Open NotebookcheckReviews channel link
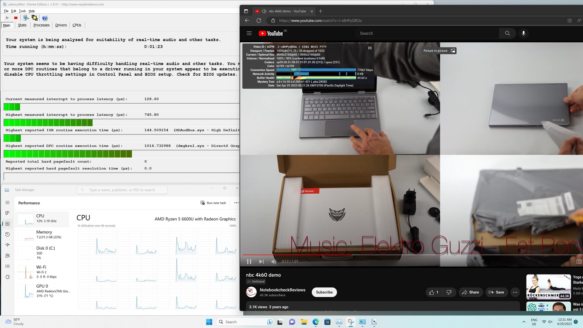This screenshot has height=328, width=583. (x=282, y=290)
